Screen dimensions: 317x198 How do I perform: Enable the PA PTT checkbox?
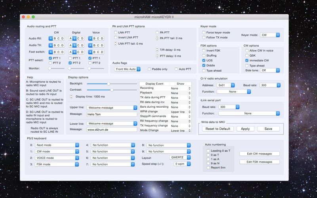point(157,32)
